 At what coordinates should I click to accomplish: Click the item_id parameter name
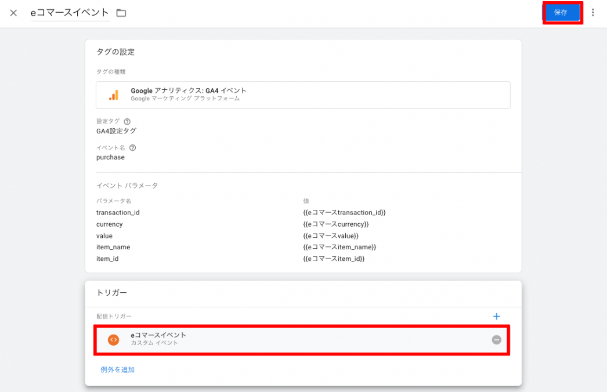(107, 259)
